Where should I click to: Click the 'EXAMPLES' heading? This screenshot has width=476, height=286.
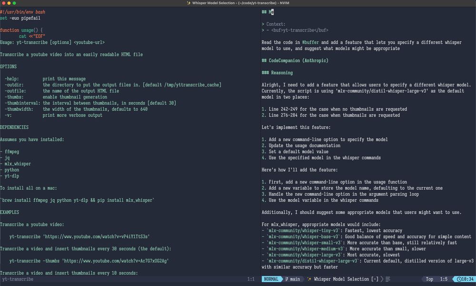[x=10, y=212]
